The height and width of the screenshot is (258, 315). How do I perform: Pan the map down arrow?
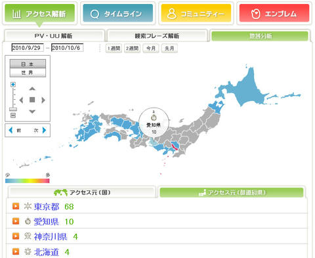[x=32, y=112]
